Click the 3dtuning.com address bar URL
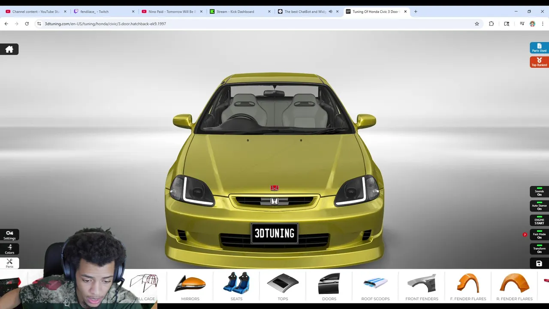549x309 pixels. pyautogui.click(x=106, y=24)
